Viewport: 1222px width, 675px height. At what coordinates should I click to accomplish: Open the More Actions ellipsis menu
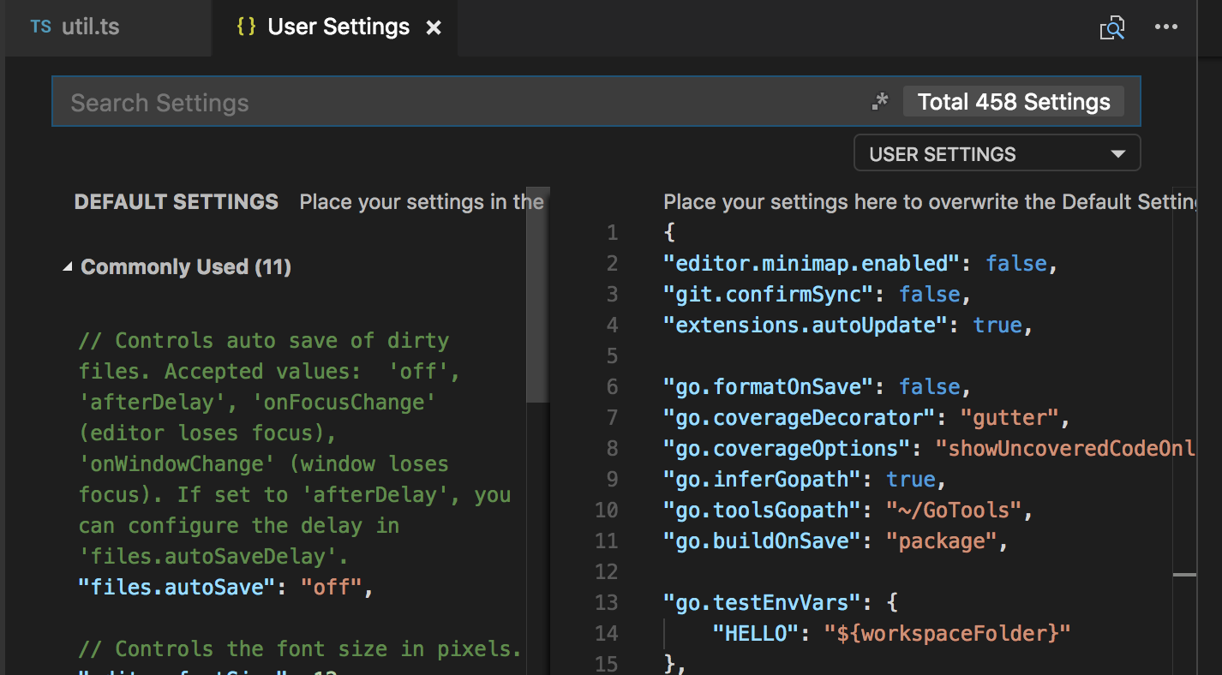point(1165,27)
